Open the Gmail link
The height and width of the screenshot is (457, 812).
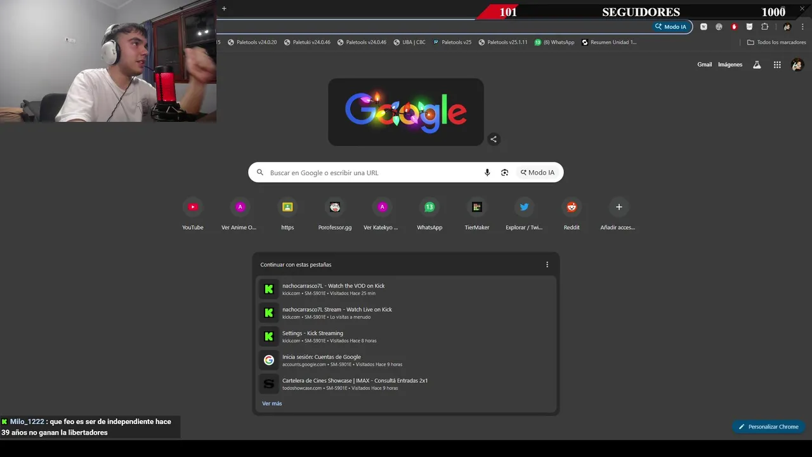(705, 65)
